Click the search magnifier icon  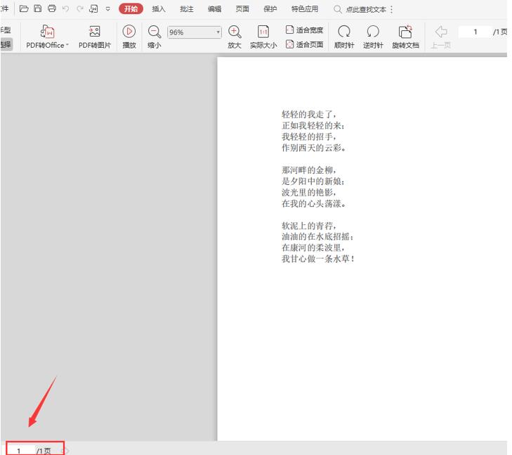pyautogui.click(x=337, y=9)
